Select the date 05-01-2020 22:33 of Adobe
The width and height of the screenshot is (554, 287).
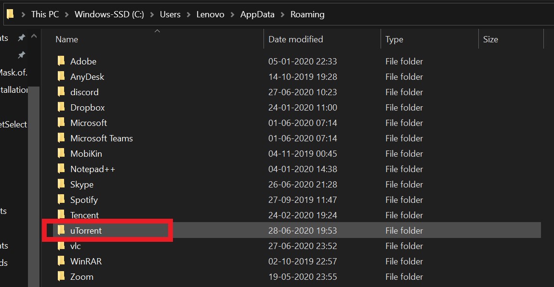click(x=303, y=62)
